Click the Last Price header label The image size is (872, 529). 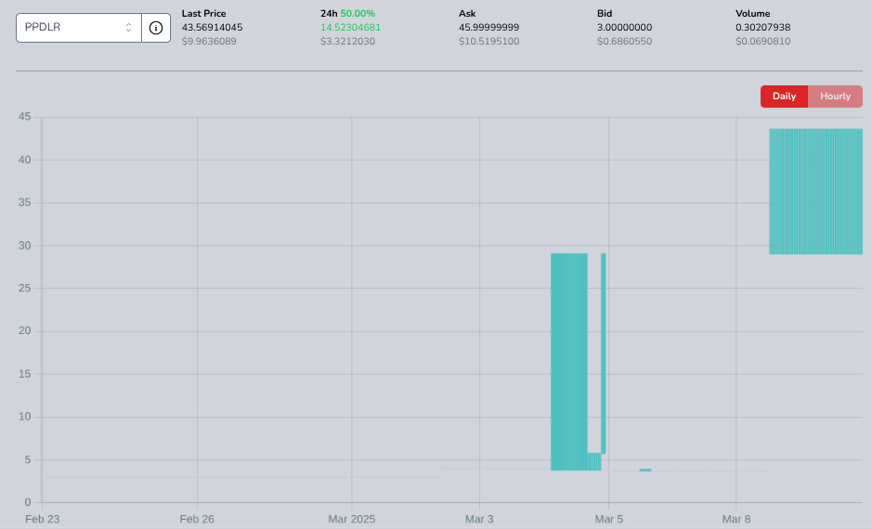coord(203,13)
